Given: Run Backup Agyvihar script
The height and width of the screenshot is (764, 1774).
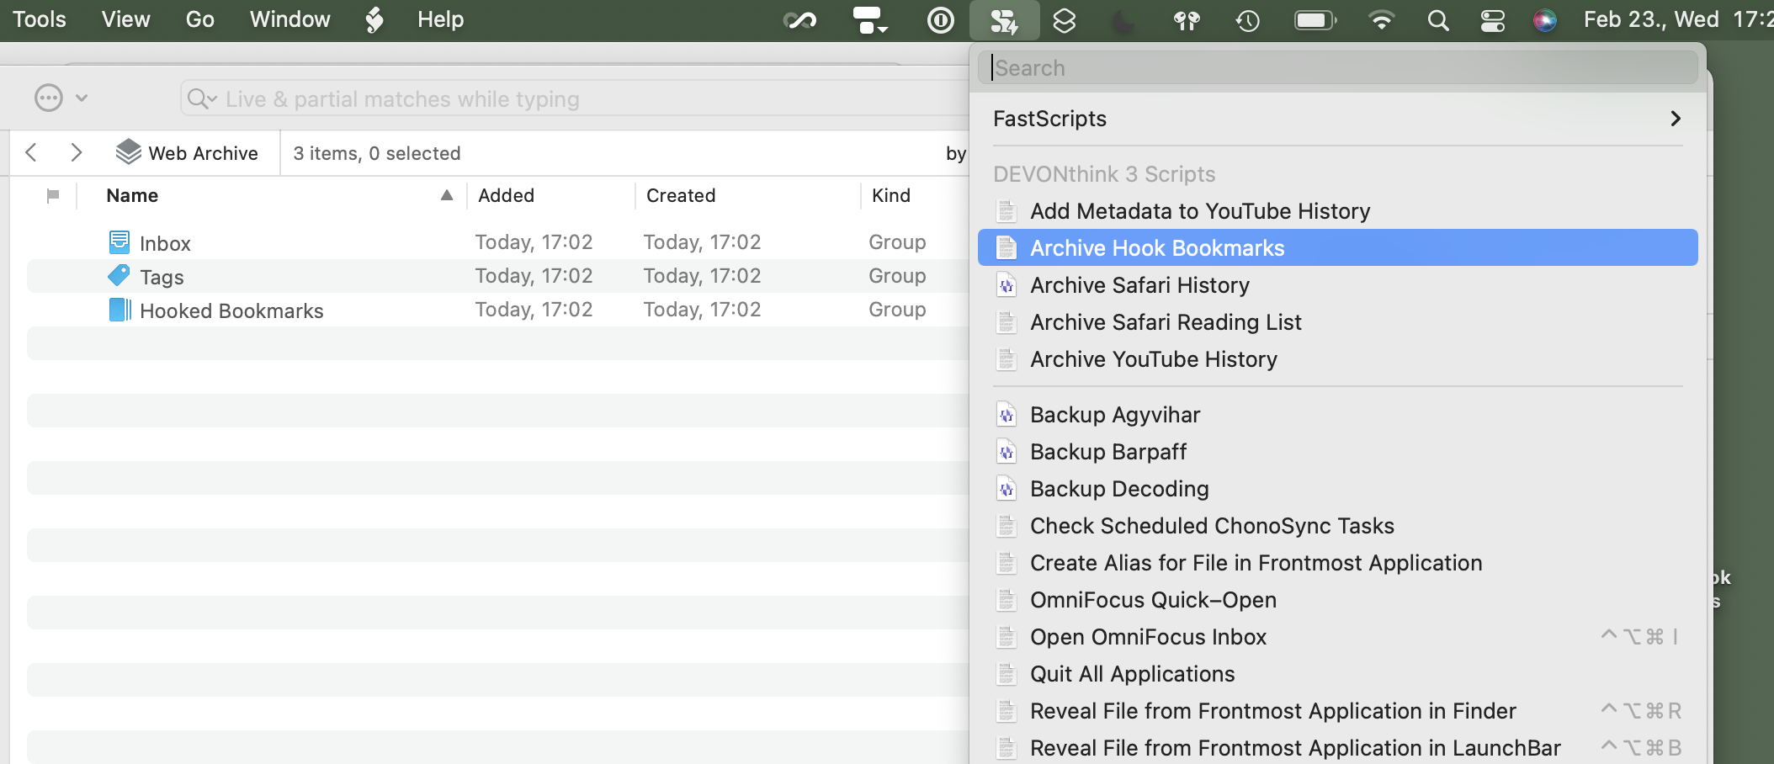Looking at the screenshot, I should coord(1338,415).
